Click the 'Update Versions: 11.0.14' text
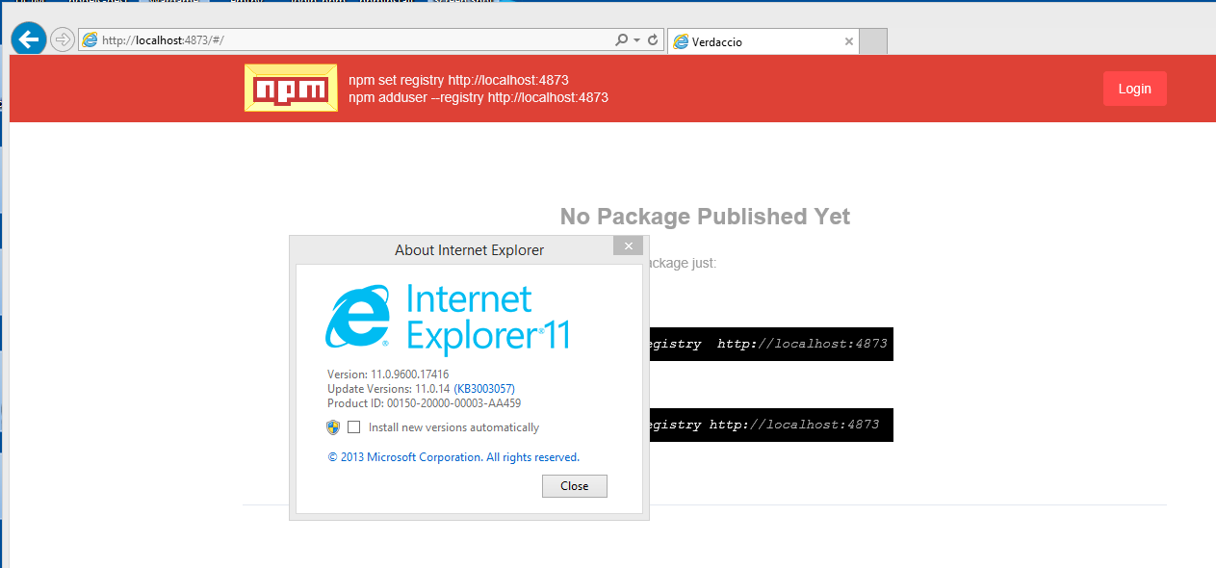The image size is (1216, 568). click(389, 389)
